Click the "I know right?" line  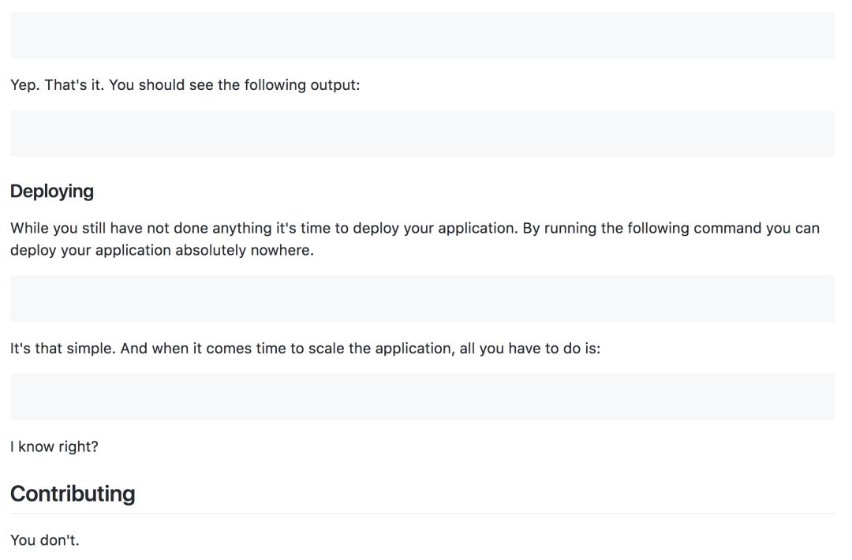pyautogui.click(x=54, y=446)
